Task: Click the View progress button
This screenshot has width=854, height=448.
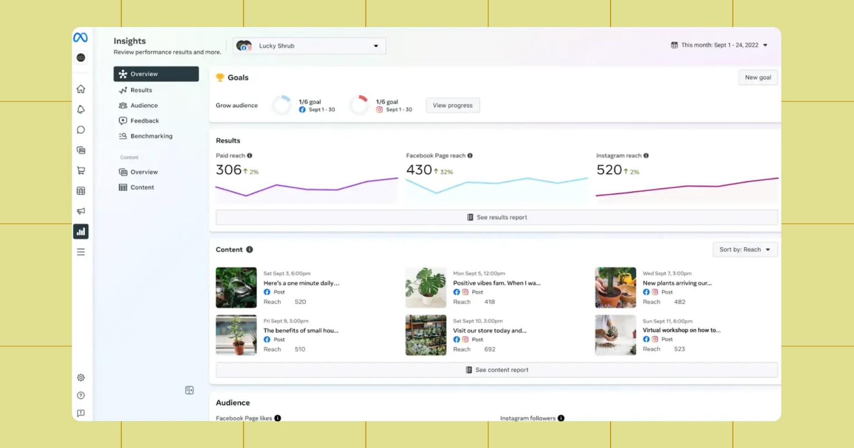Action: pos(453,105)
